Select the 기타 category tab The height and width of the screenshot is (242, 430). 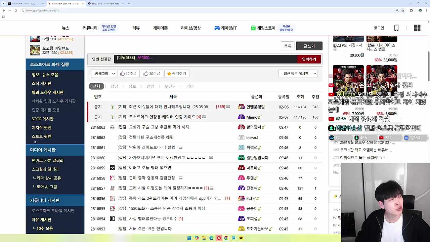pos(190,86)
